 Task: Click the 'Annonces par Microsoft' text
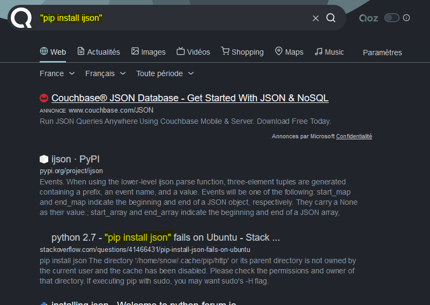[303, 136]
